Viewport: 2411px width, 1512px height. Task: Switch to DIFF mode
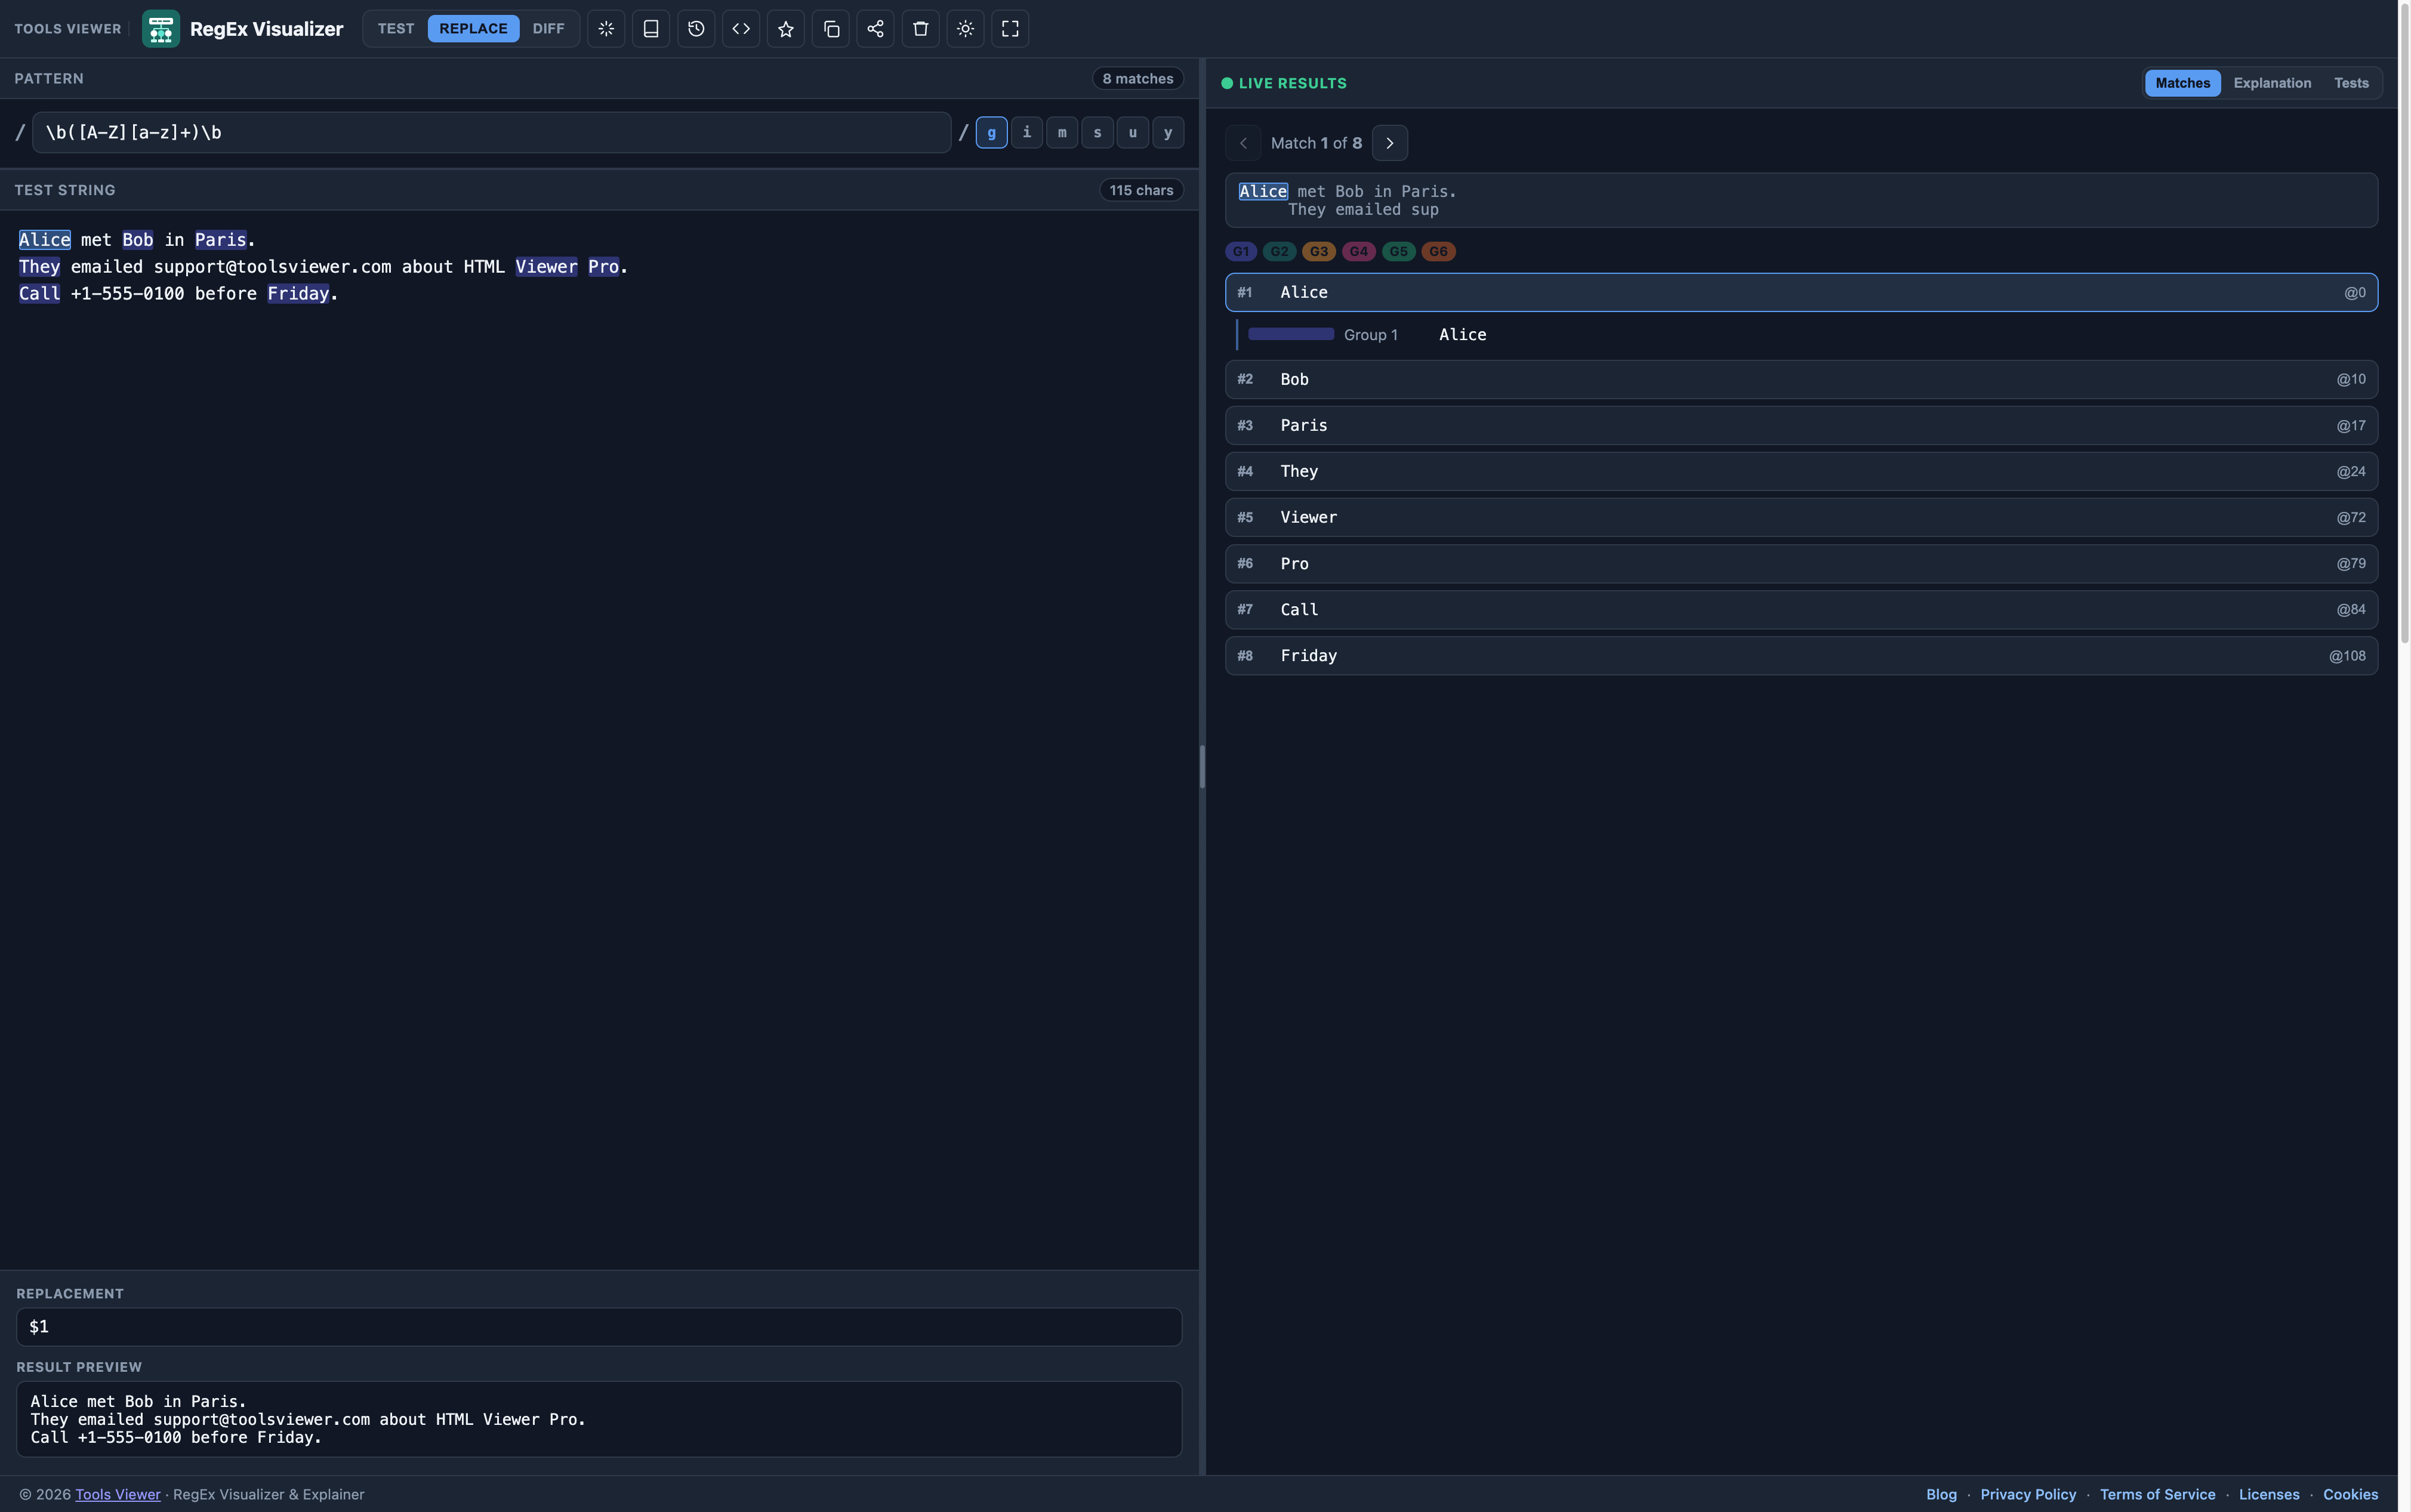tap(548, 29)
